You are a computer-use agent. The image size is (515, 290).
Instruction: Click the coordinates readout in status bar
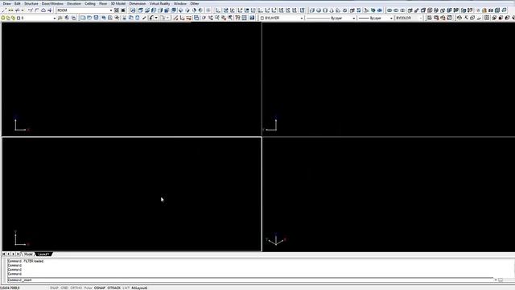[10, 288]
